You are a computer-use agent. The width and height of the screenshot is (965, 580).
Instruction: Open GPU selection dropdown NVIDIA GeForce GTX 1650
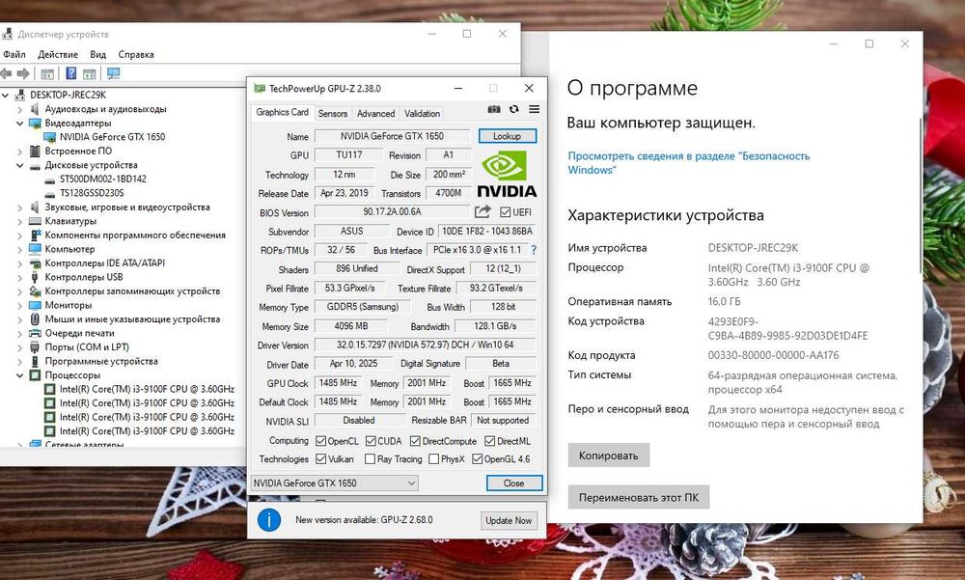(x=335, y=483)
